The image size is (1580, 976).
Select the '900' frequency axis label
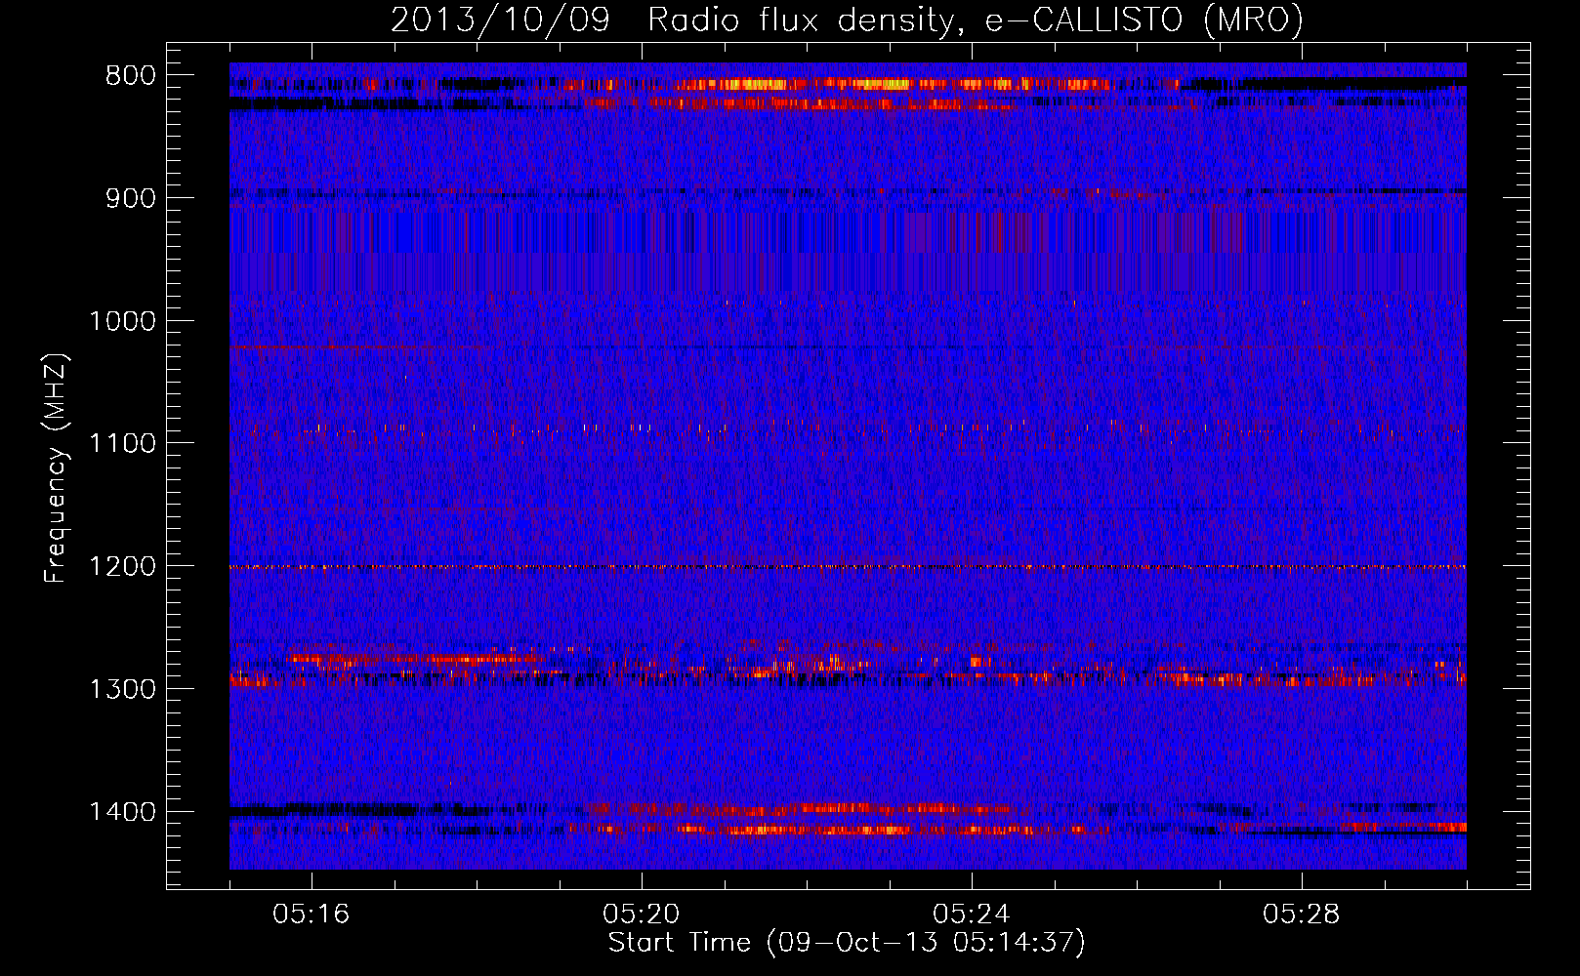tap(130, 198)
